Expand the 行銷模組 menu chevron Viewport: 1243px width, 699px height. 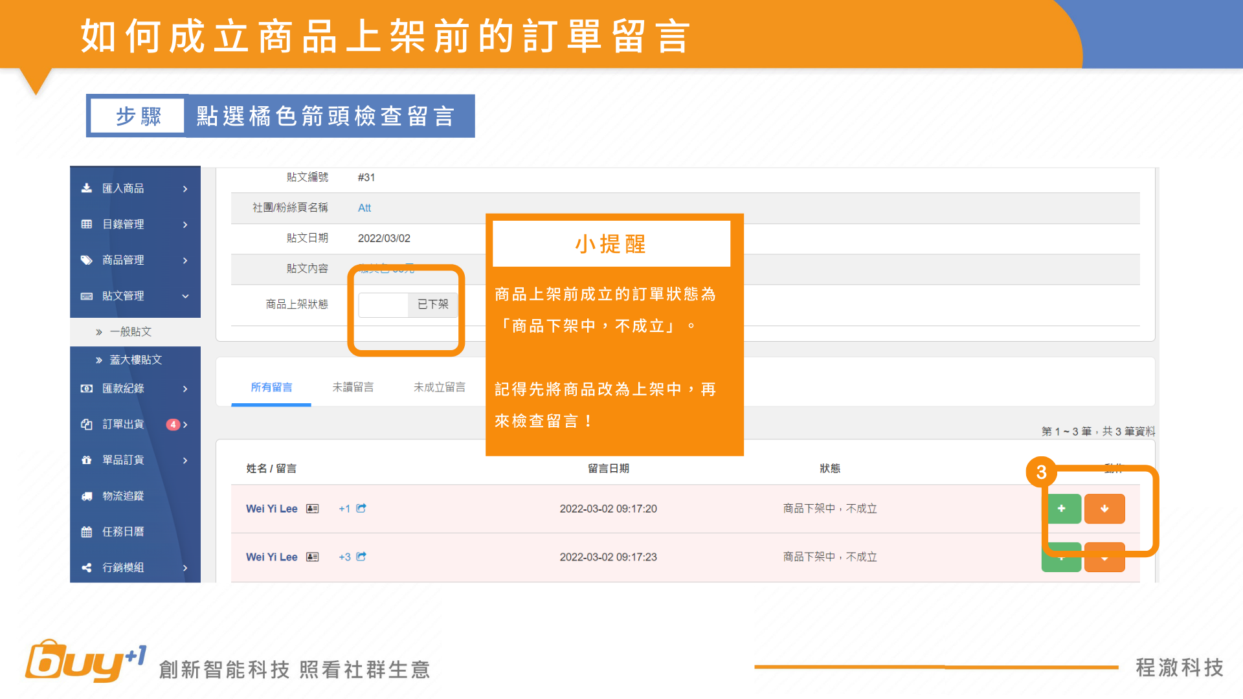click(185, 568)
